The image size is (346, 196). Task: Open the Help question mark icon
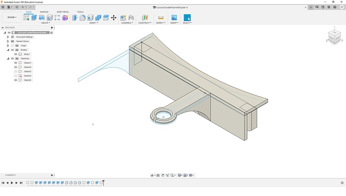pos(335,7)
